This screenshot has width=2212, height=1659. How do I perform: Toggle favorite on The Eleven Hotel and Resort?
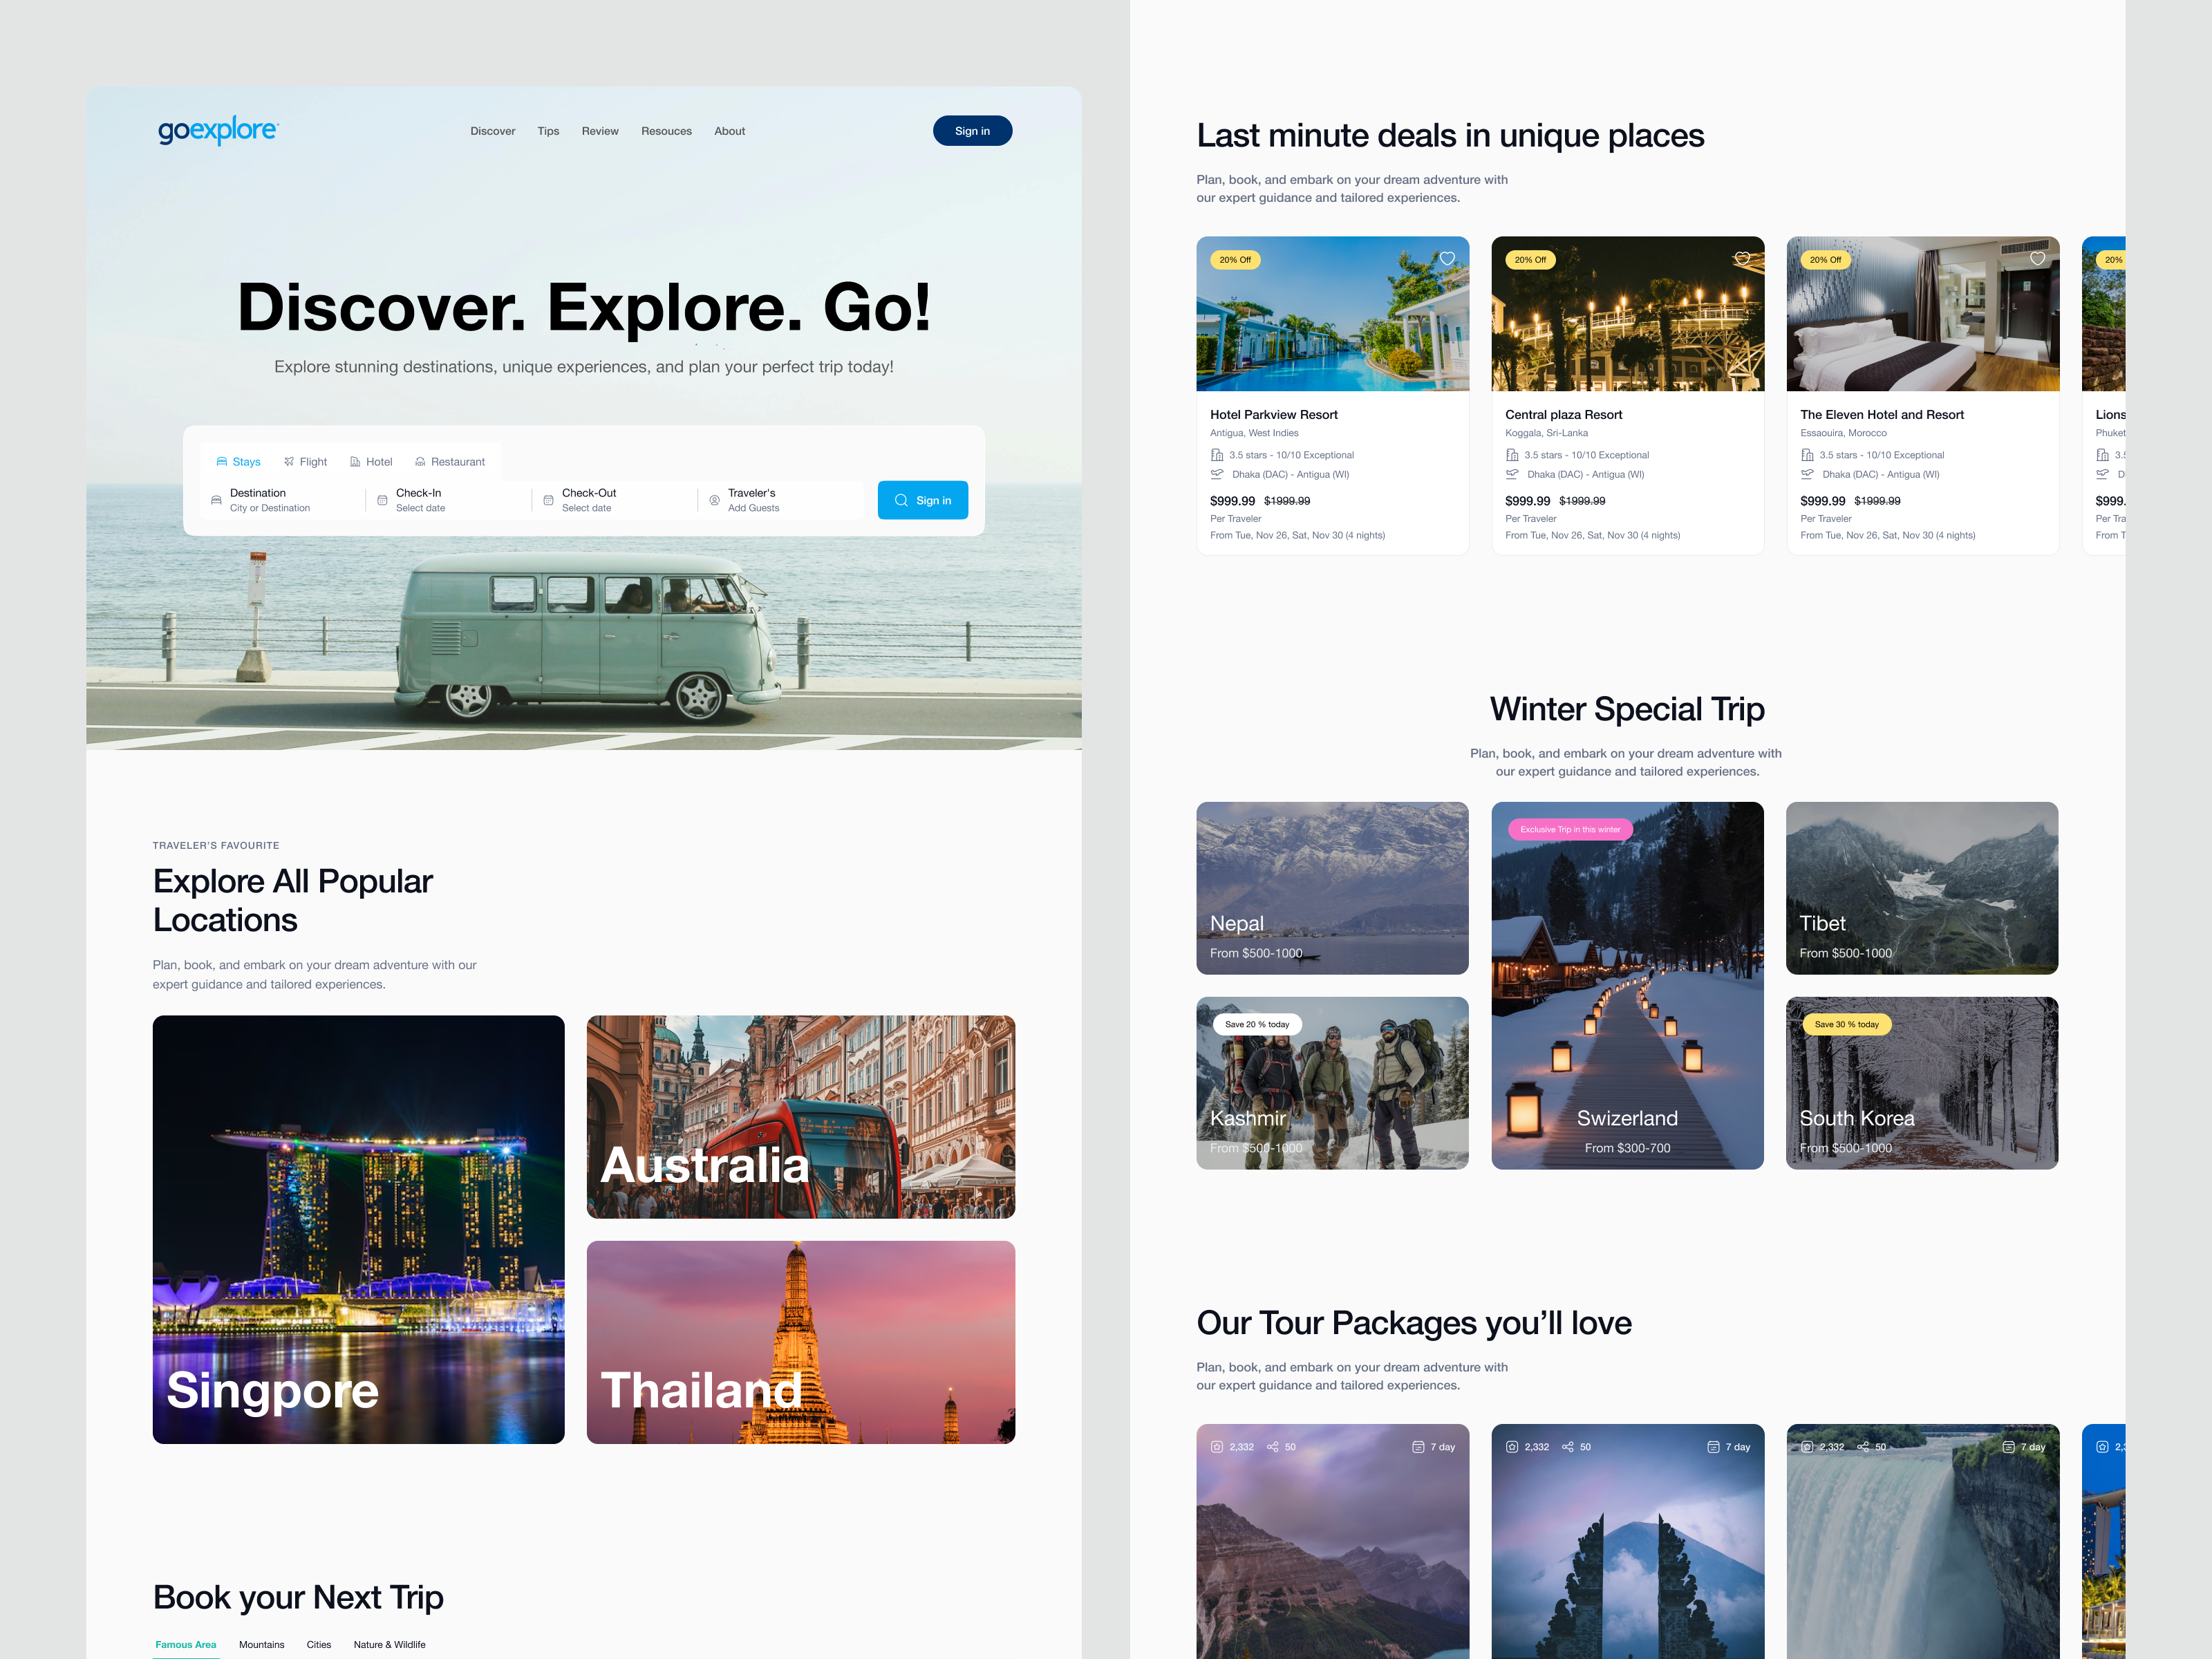(2037, 259)
